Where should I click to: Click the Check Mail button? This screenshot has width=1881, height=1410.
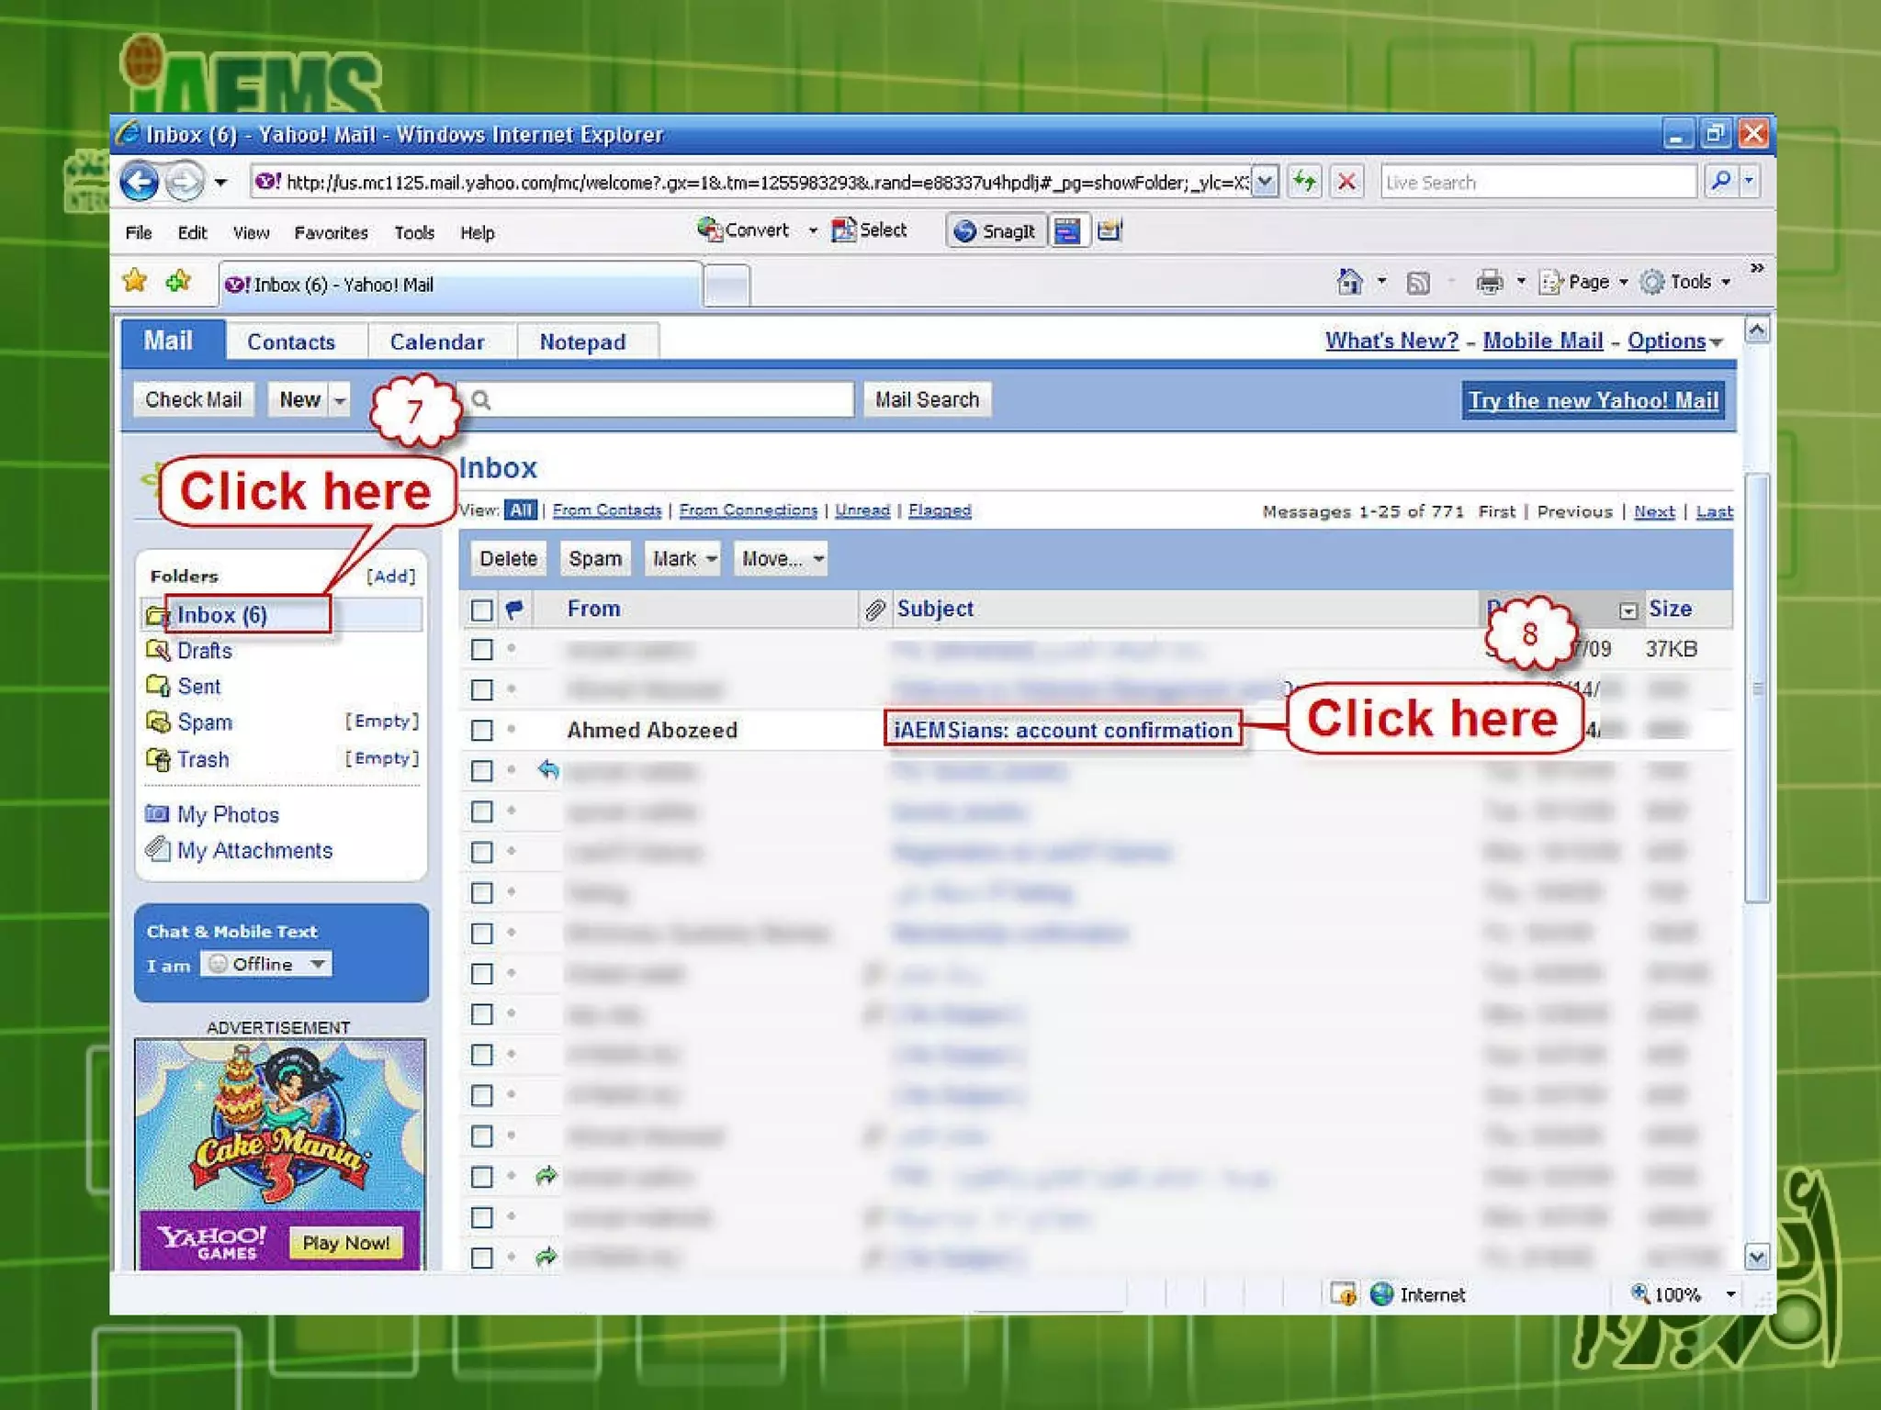[193, 400]
